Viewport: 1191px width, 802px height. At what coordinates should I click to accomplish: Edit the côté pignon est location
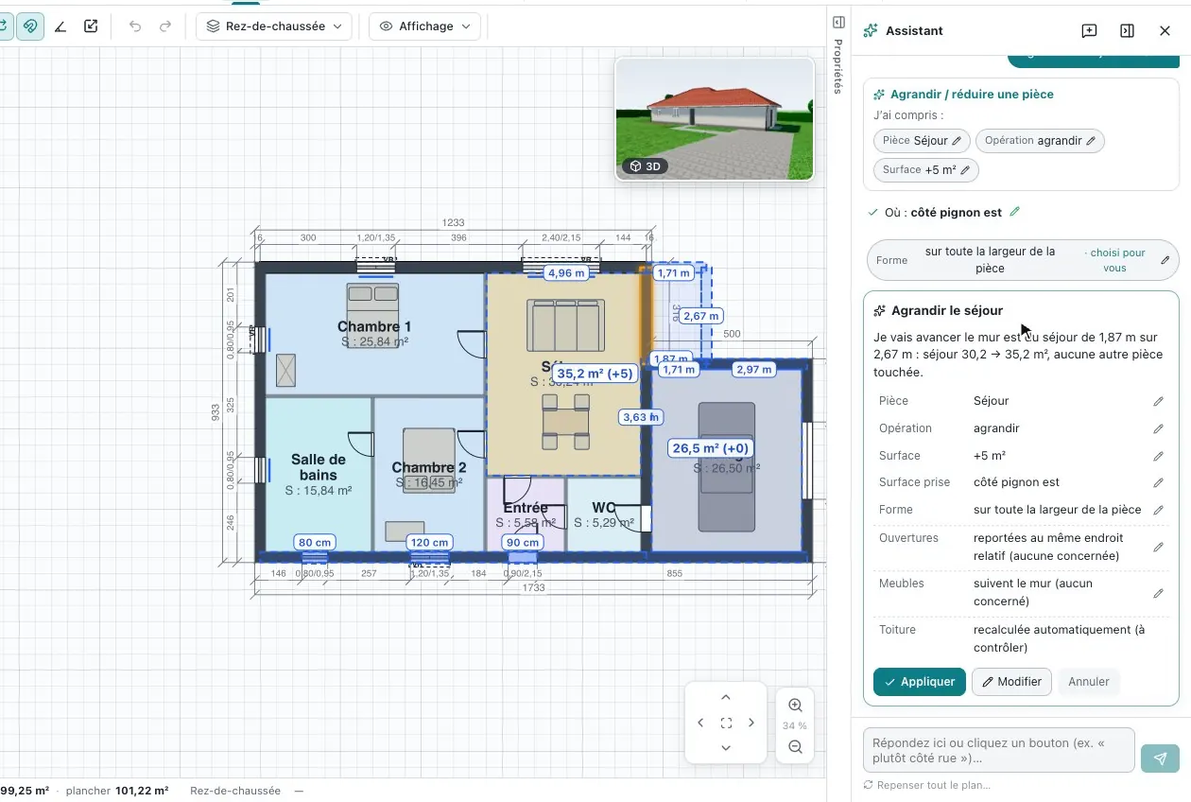coord(1015,212)
